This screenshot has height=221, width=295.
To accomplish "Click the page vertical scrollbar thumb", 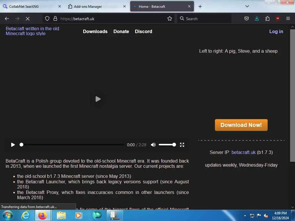I will coord(292,96).
